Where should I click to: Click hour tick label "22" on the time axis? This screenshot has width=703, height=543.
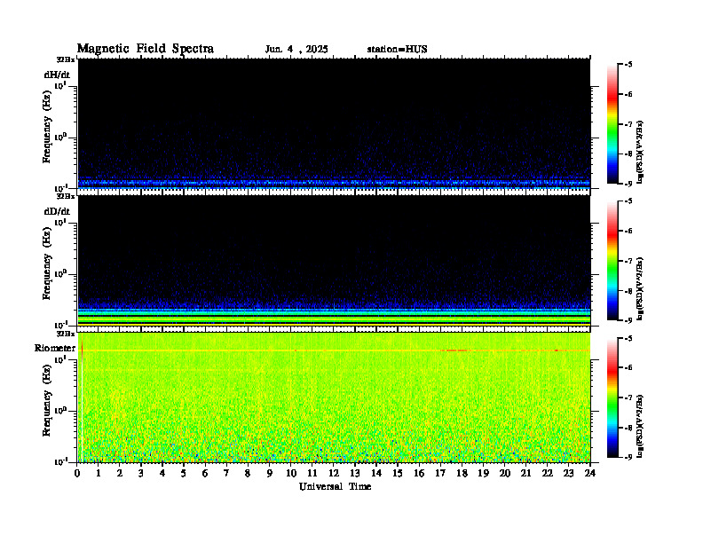[548, 473]
